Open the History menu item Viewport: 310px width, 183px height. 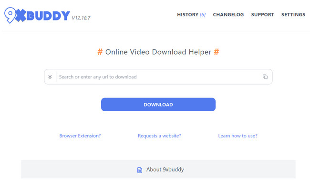[x=191, y=15]
